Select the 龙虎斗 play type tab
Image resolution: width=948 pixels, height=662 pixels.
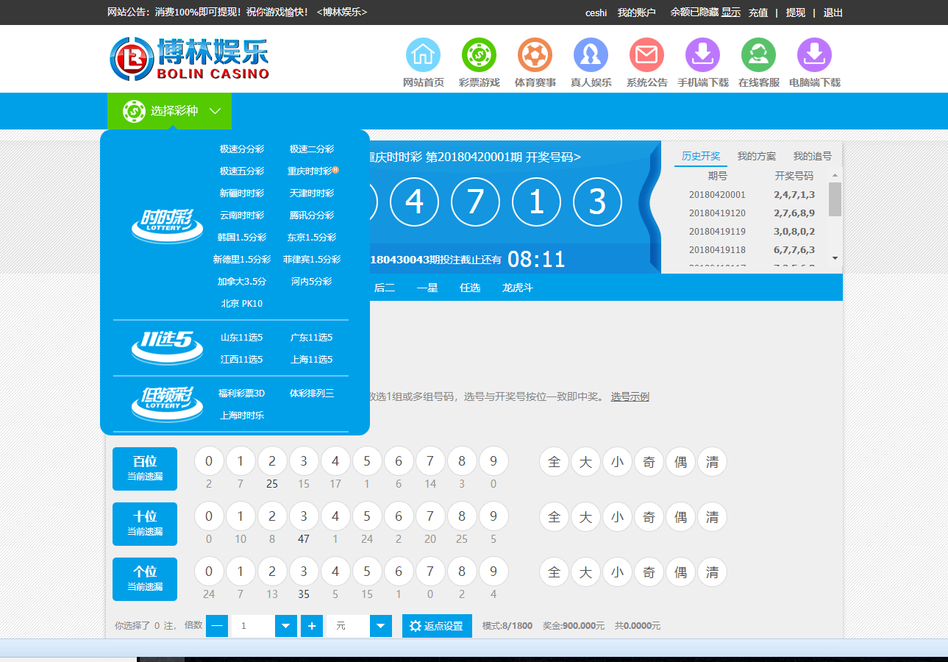tap(517, 288)
